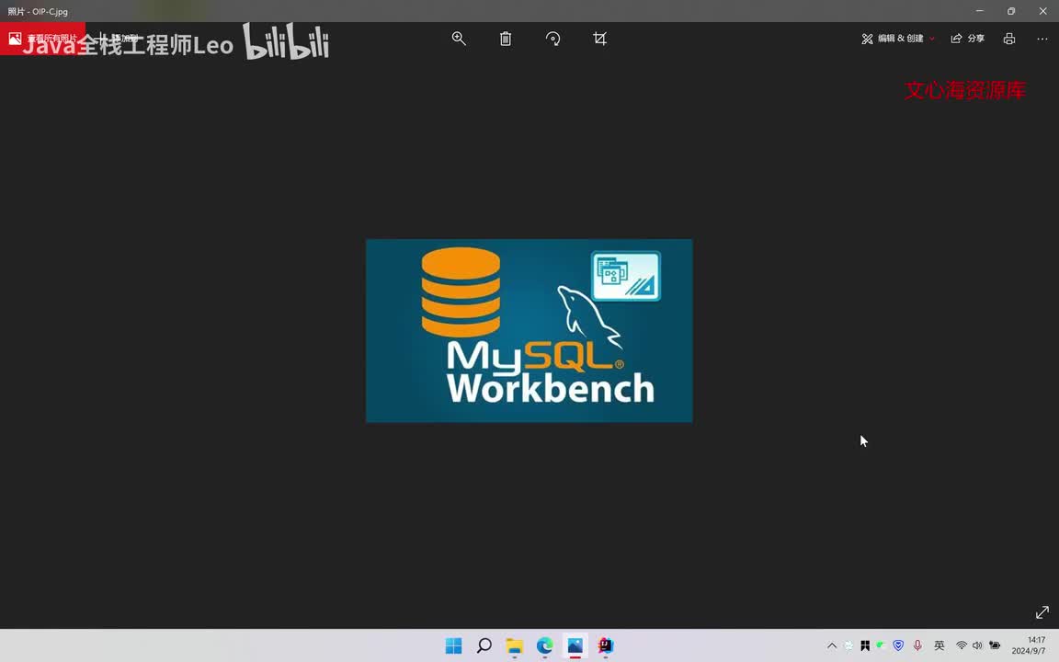Click the zoom magnifier icon
The width and height of the screenshot is (1059, 662).
coord(459,39)
